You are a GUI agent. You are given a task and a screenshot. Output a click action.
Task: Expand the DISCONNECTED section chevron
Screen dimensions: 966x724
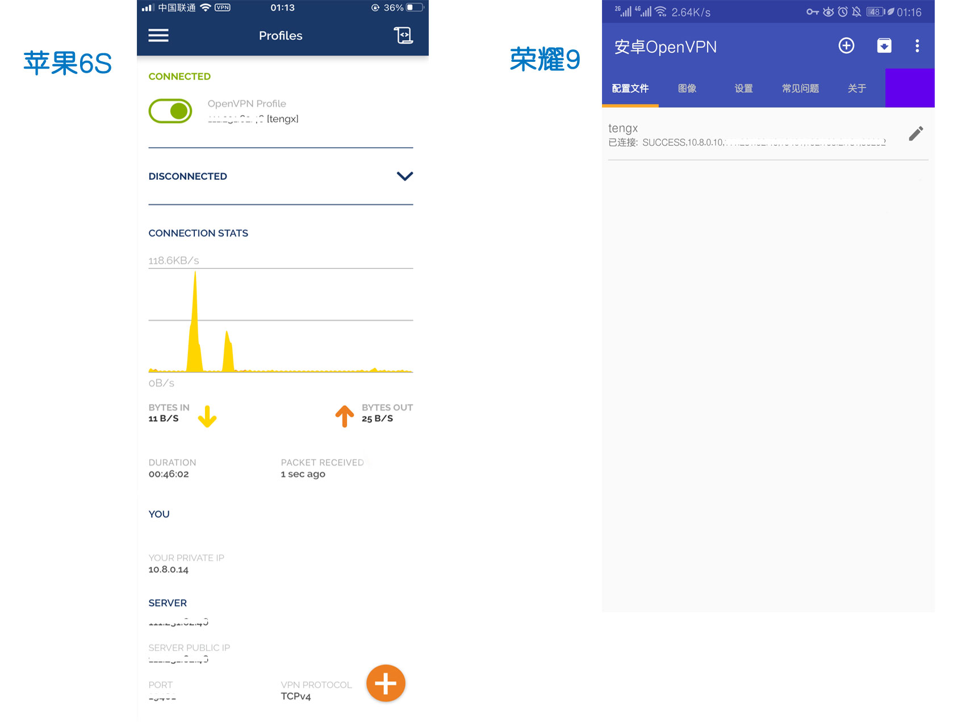(404, 176)
